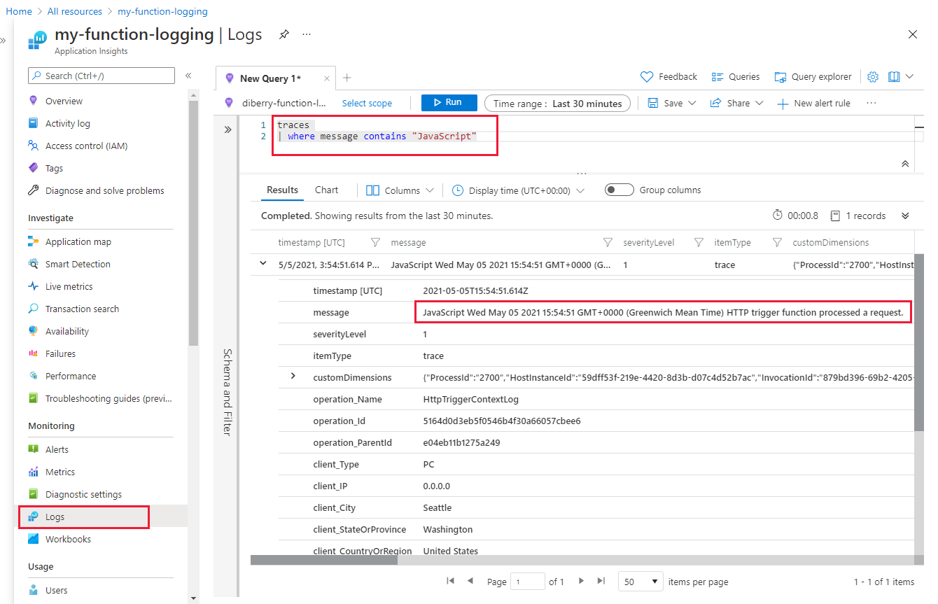Open Application map
This screenshot has height=604, width=938.
pos(78,241)
